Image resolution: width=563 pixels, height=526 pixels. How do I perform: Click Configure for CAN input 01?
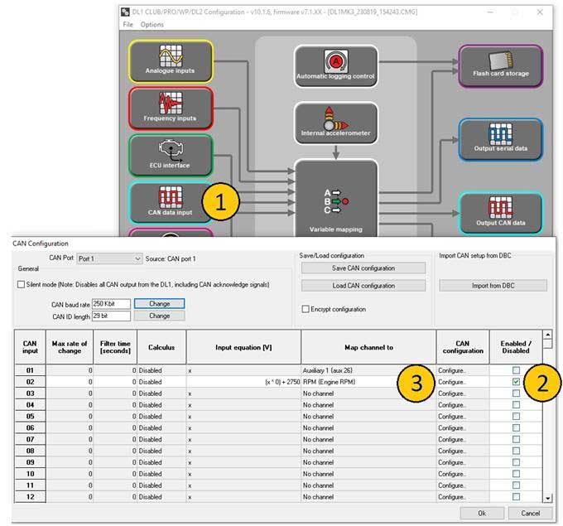pyautogui.click(x=452, y=370)
